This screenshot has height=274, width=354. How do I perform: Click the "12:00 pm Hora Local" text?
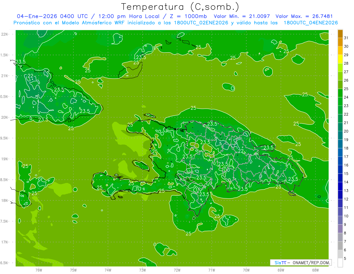[x=129, y=17]
